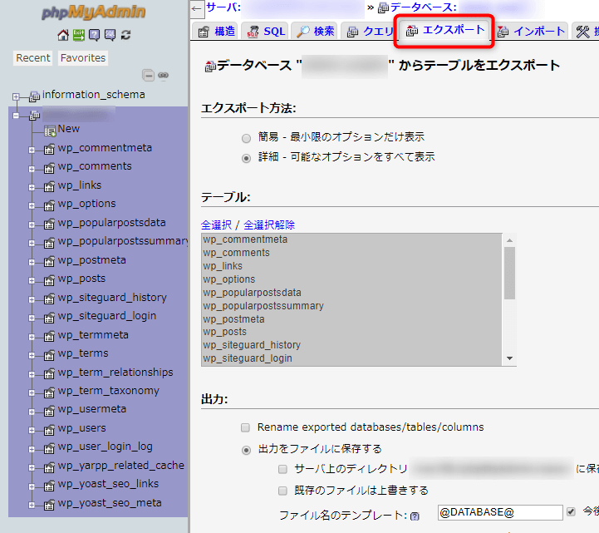Enable Rename exported databases/tables/columns checkbox

click(245, 427)
